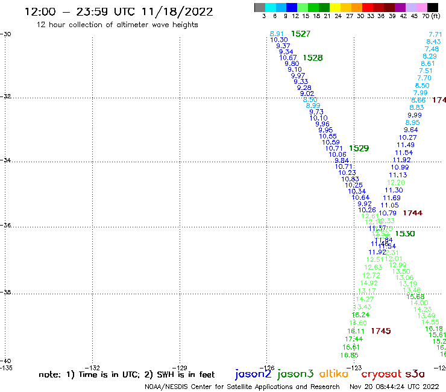Click 'NOAA/NESDIS Center for Satellite Applications and Research' footer
The height and width of the screenshot is (392, 446).
[x=242, y=387]
